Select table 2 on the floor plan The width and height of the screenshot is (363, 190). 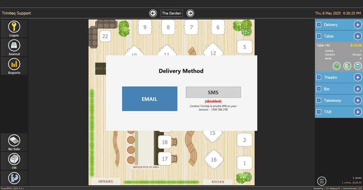click(x=244, y=140)
